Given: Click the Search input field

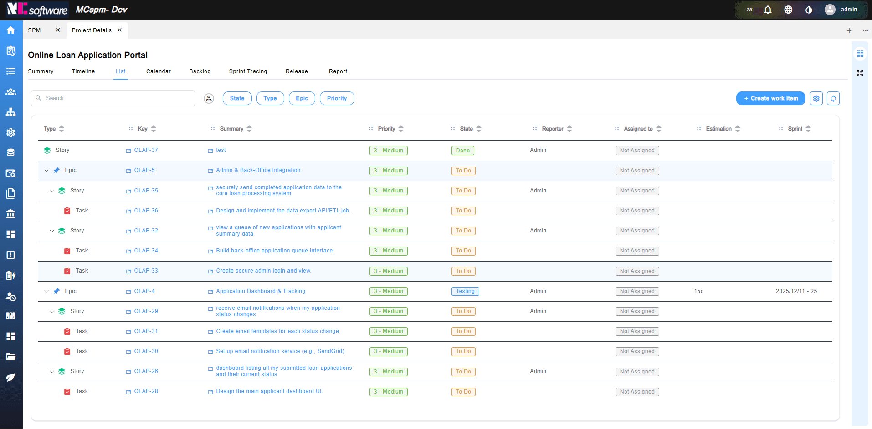Looking at the screenshot, I should tap(113, 98).
